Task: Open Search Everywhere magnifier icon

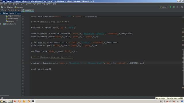Action: (182, 7)
